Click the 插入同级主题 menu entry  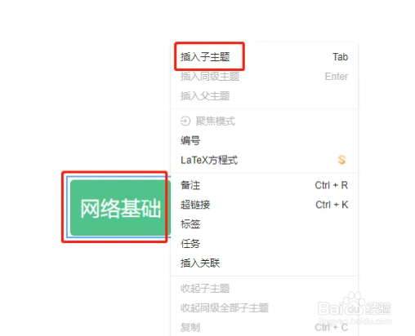point(264,77)
